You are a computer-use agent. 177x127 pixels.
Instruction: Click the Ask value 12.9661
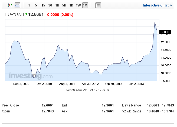pos(108,111)
